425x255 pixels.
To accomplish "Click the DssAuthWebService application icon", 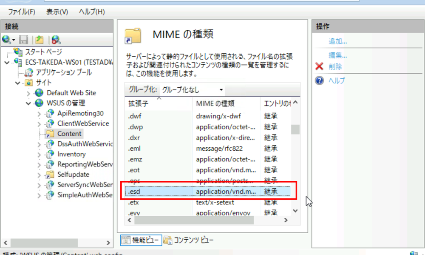I will point(50,144).
